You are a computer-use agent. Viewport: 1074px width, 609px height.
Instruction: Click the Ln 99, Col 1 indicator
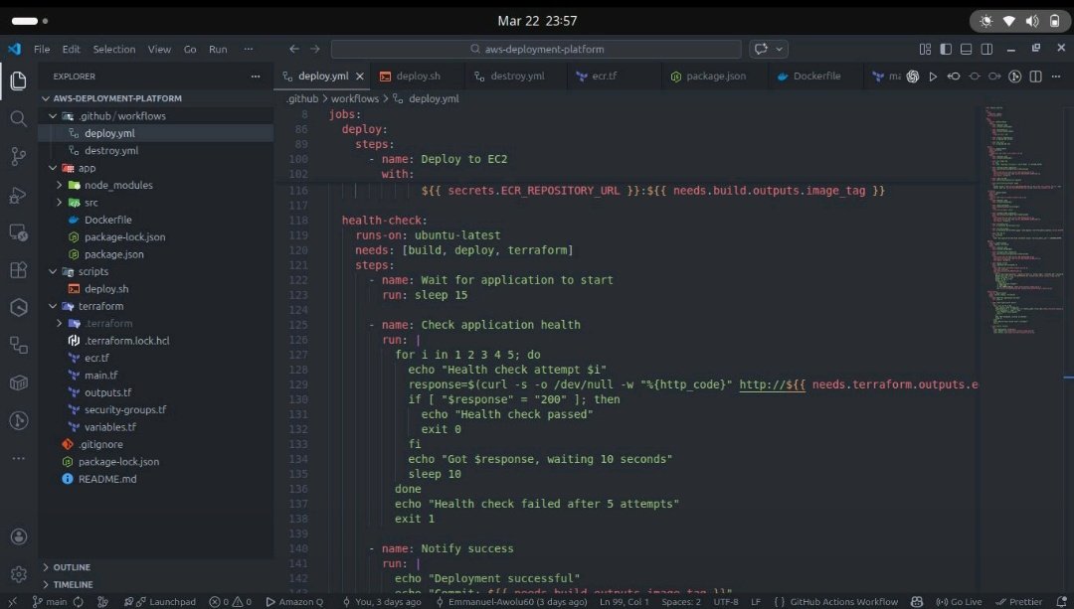coord(624,602)
